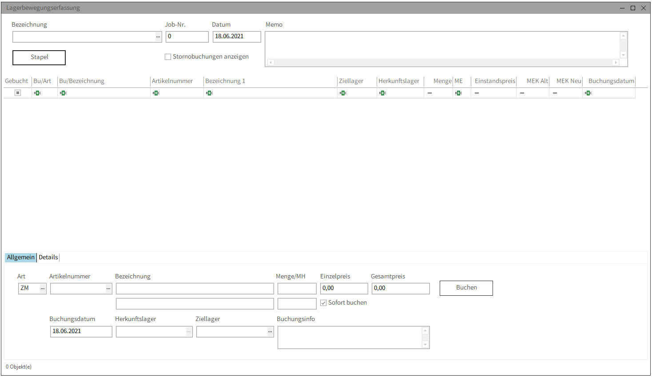Click the filter icon under ME column
The width and height of the screenshot is (652, 377).
[x=458, y=93]
